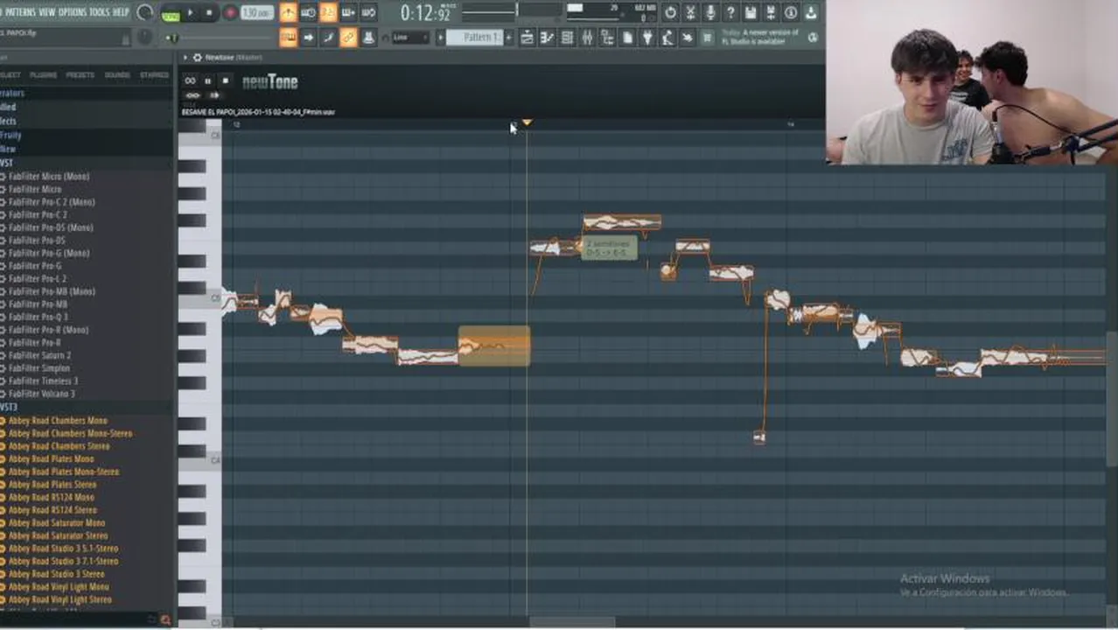Open the TOOLS menu

[100, 12]
